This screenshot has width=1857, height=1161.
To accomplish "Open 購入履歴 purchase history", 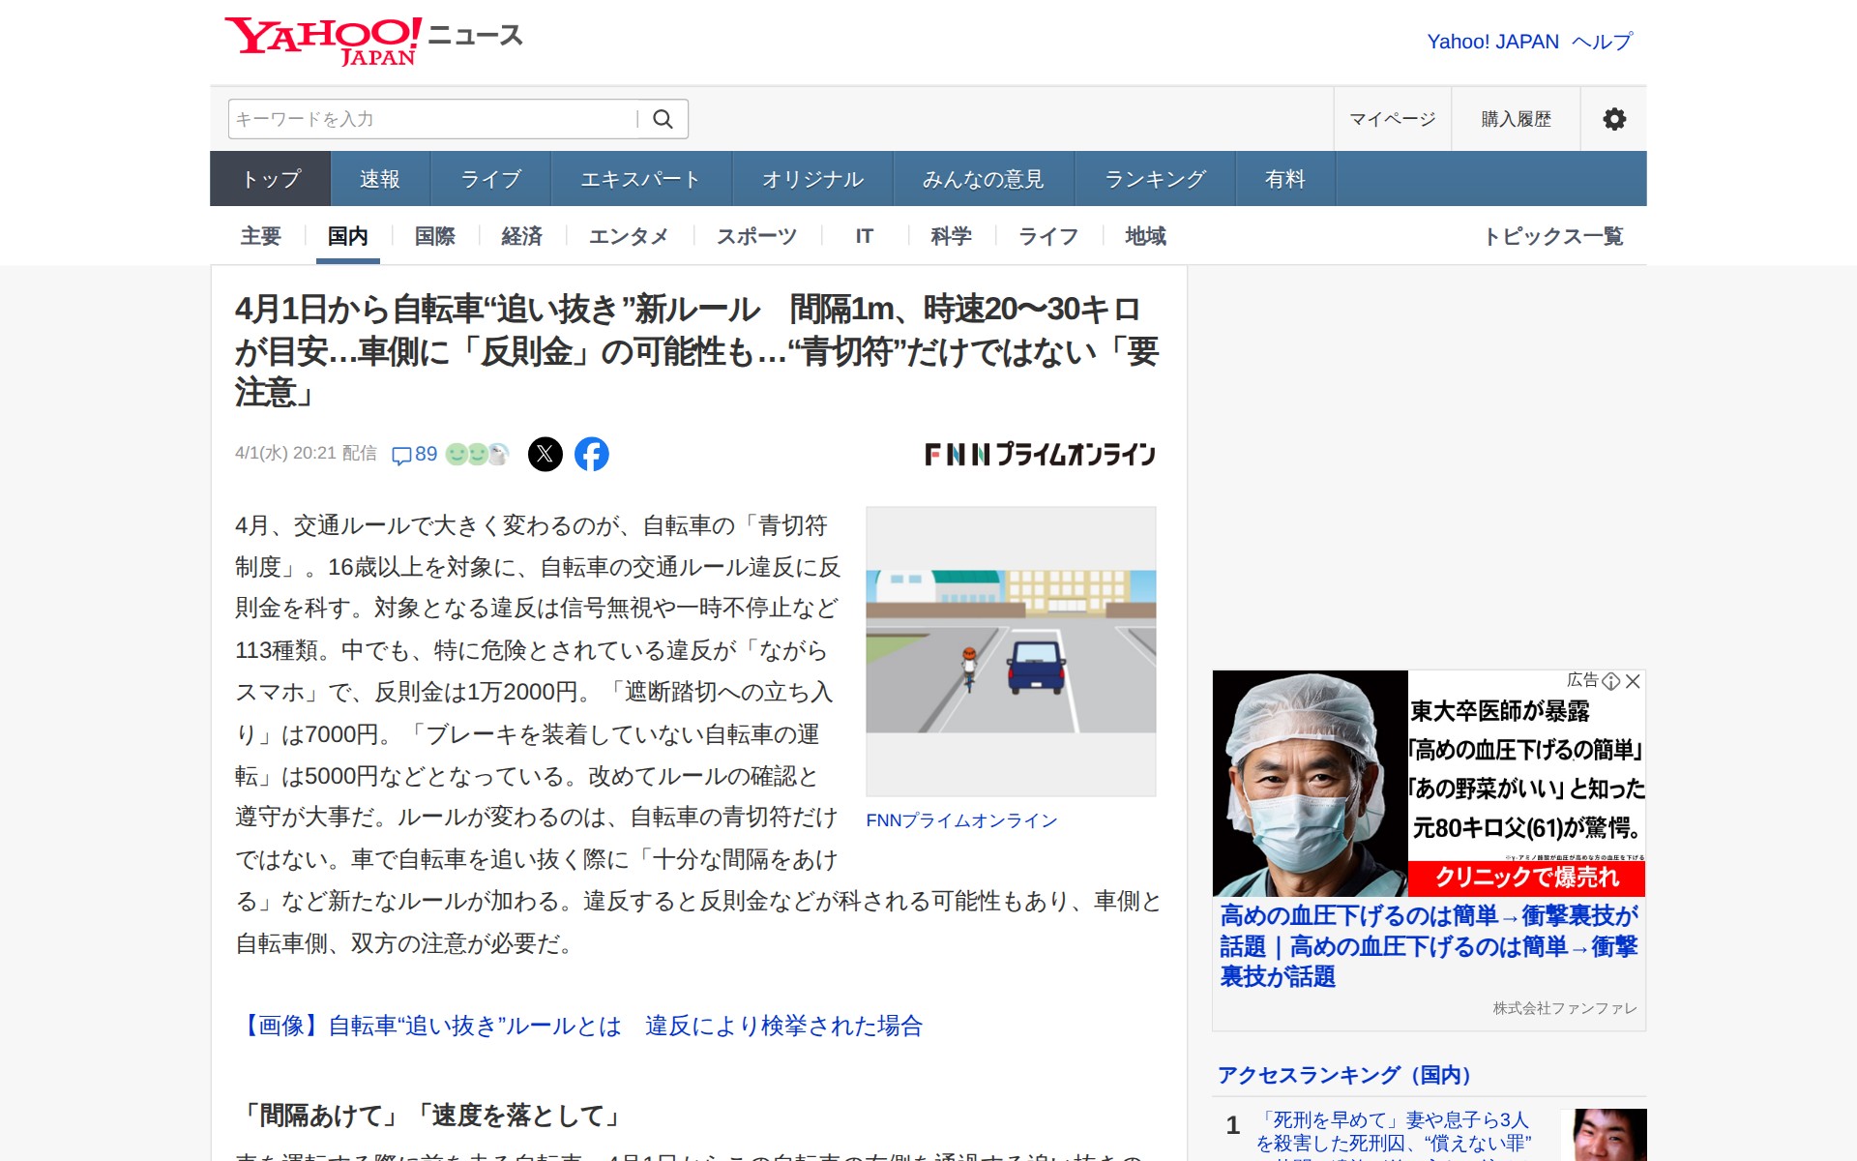I will pos(1516,119).
